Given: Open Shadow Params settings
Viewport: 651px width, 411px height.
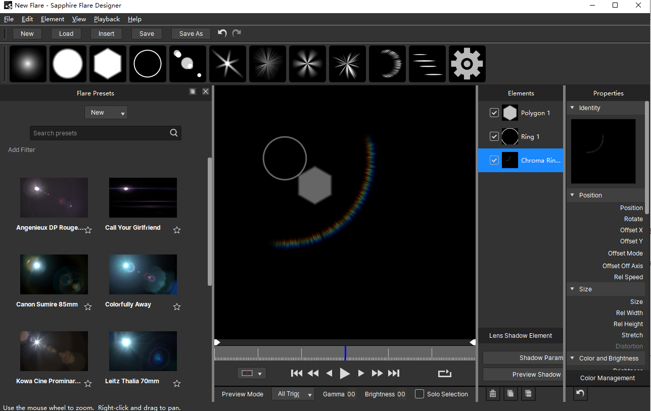Looking at the screenshot, I should pyautogui.click(x=523, y=357).
